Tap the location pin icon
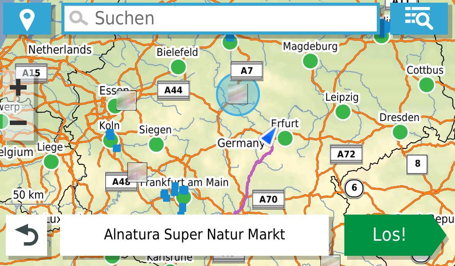Screen dimensions: 455x266 pos(27,19)
